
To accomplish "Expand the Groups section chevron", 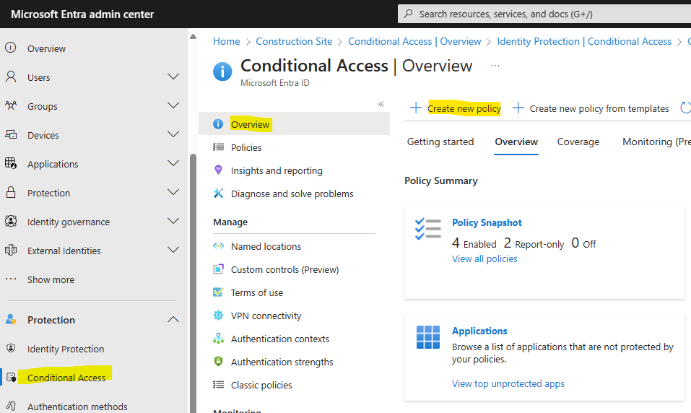I will point(173,106).
